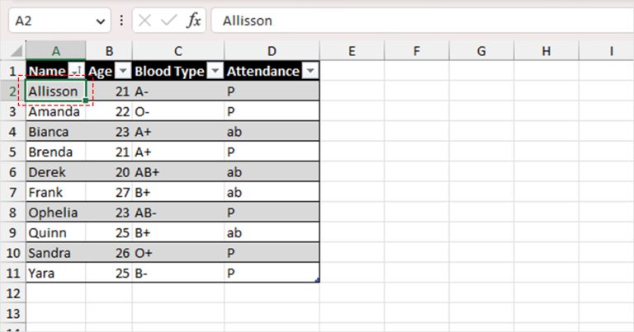Click the Name Box showing A2

pyautogui.click(x=53, y=20)
